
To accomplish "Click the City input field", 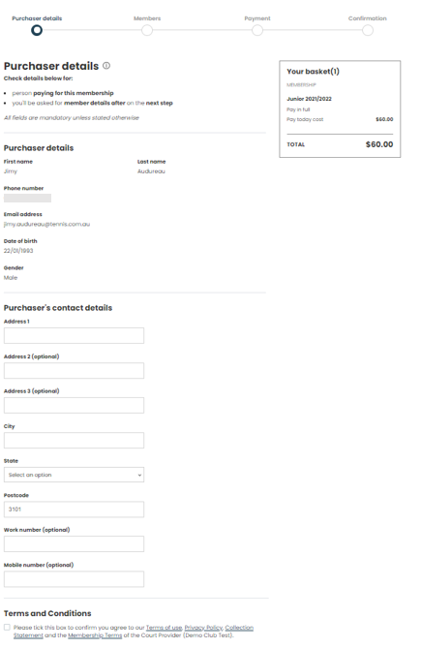I will click(x=74, y=441).
